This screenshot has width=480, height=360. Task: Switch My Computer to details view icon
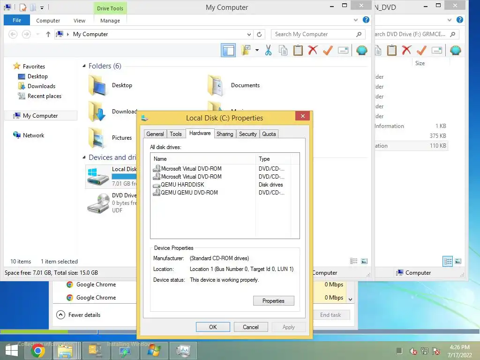point(353,261)
